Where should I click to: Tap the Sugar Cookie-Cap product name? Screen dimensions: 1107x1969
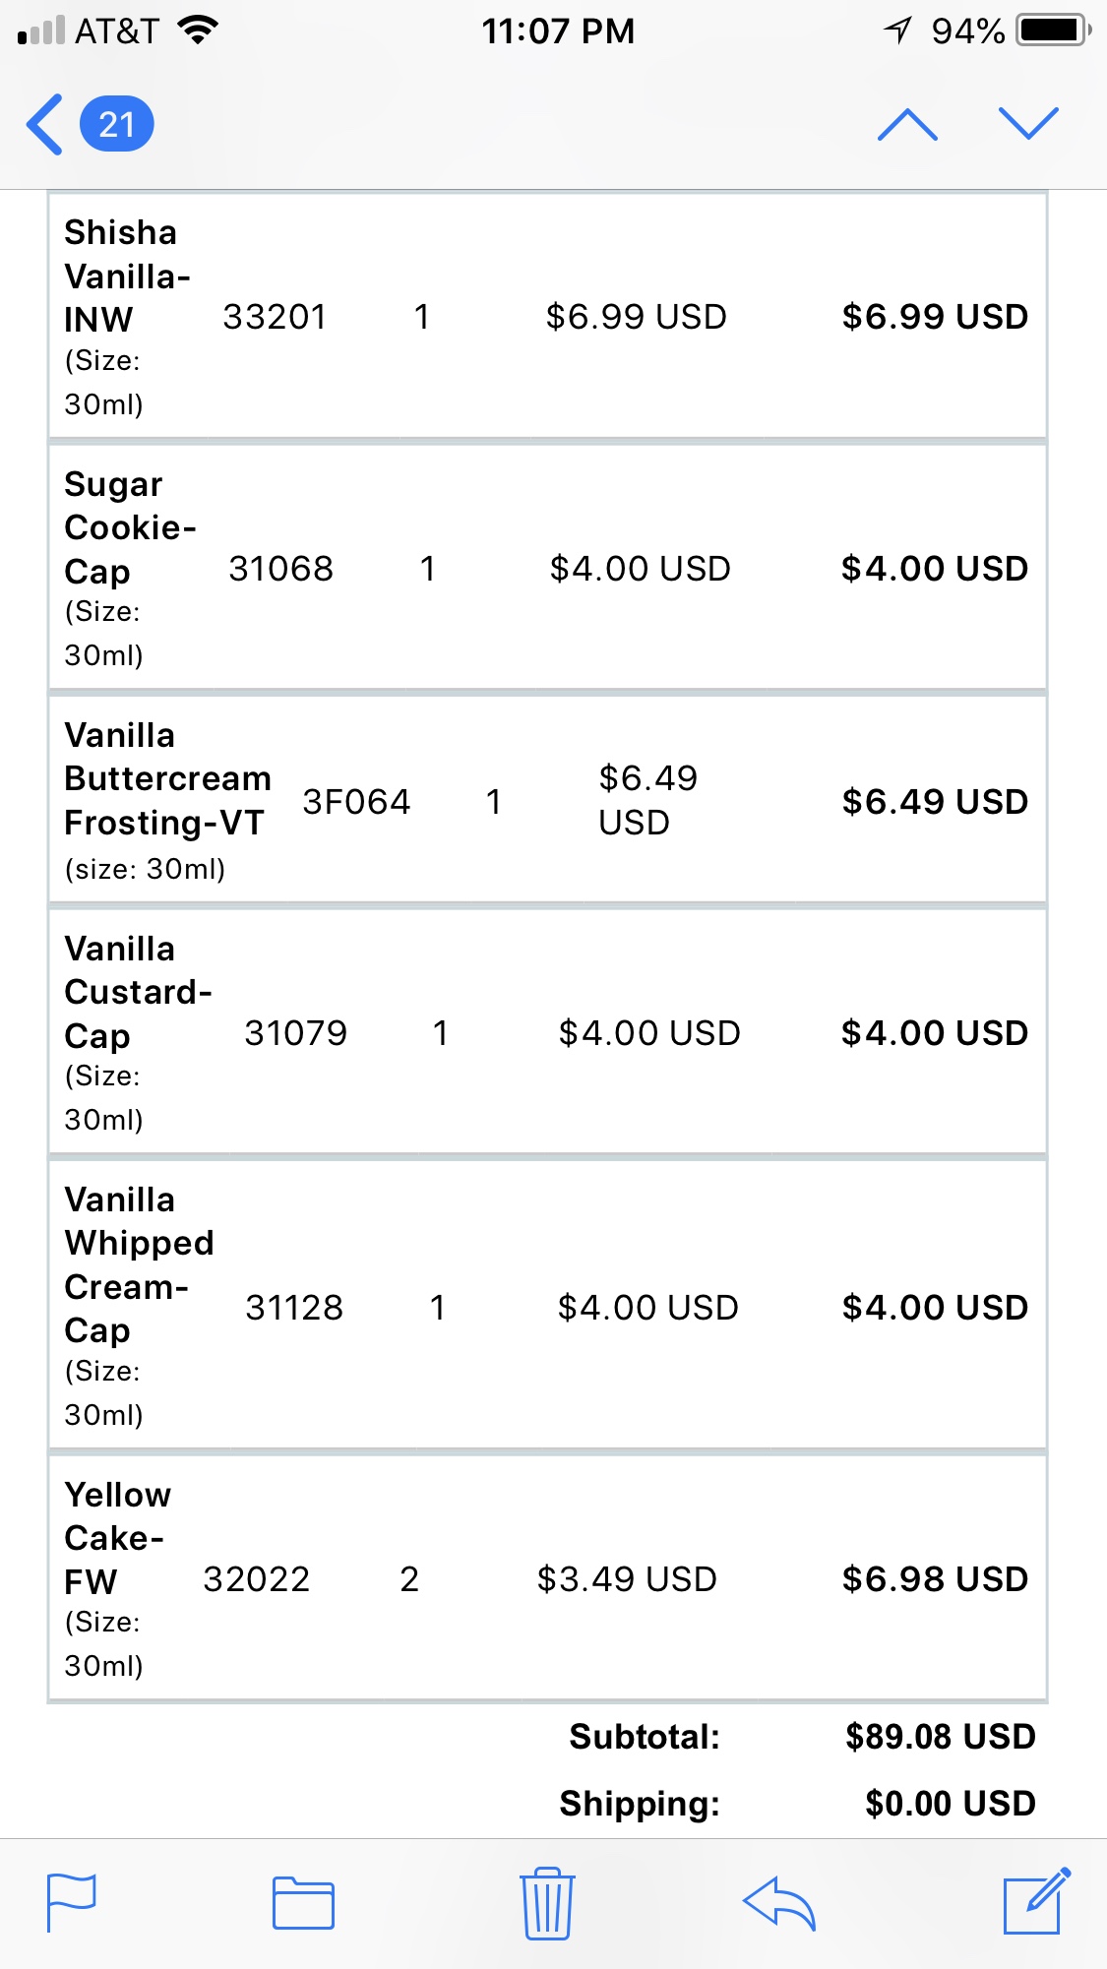(x=129, y=527)
